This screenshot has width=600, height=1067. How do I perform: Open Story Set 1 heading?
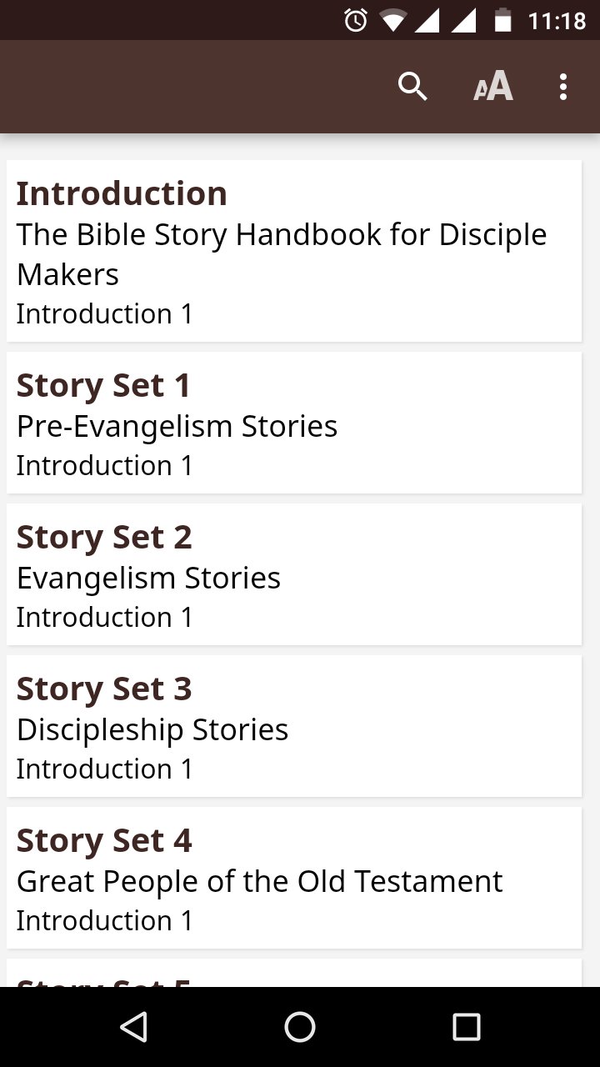coord(104,386)
